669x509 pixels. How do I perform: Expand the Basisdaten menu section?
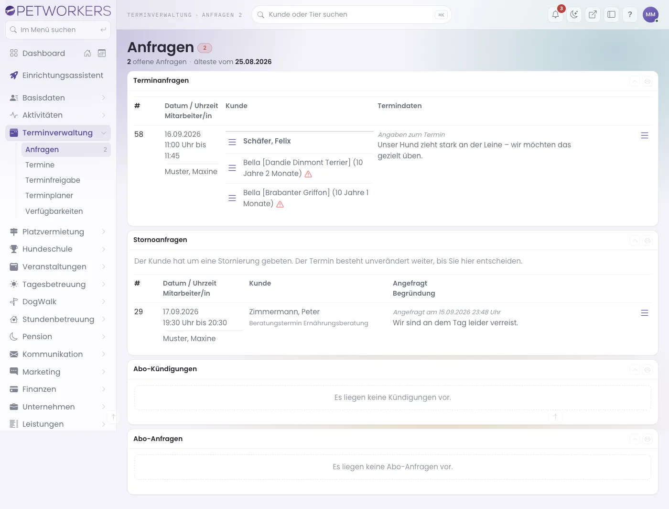(58, 98)
